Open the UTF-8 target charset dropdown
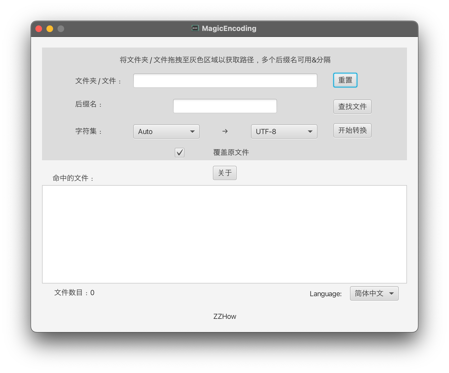449x373 pixels. coord(284,132)
